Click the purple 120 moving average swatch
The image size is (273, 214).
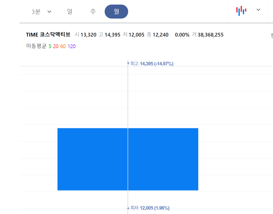point(71,46)
